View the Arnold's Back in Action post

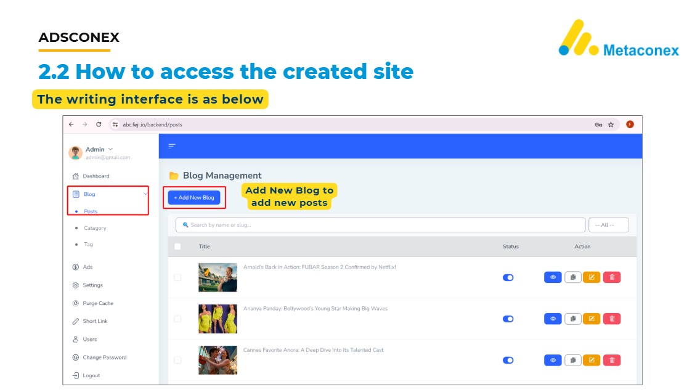tap(553, 277)
